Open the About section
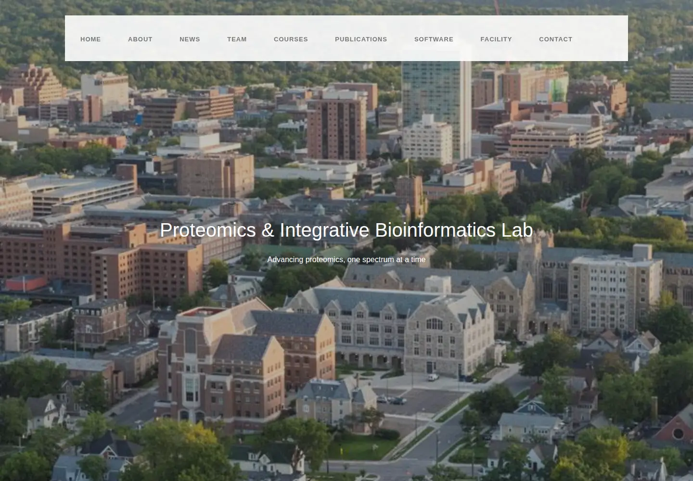Screen dimensions: 693x481 tap(140, 39)
